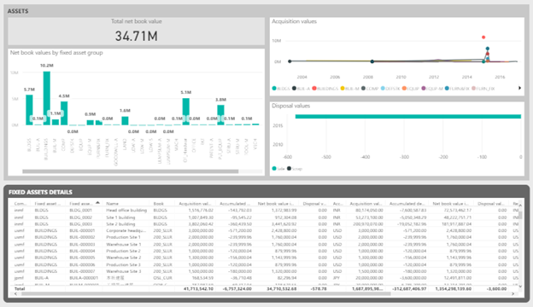Click the 'Net book values by fixed asset group' title

click(x=56, y=53)
